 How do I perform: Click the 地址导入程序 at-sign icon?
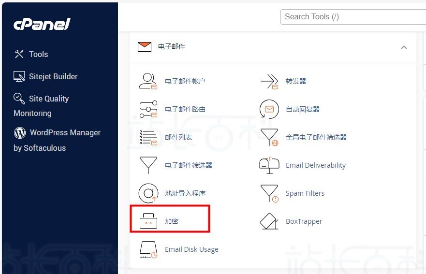(148, 193)
